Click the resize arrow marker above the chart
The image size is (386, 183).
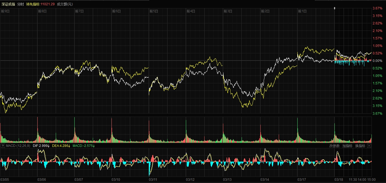334,8
